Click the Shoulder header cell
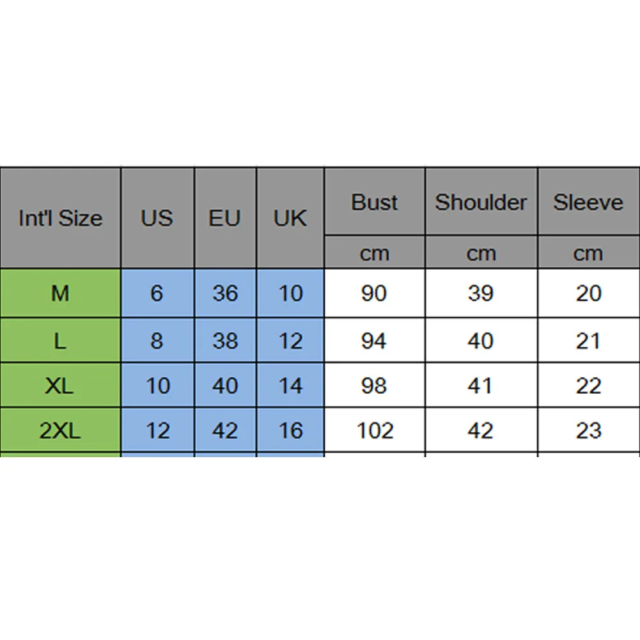Viewport: 640px width, 640px height. 481,201
